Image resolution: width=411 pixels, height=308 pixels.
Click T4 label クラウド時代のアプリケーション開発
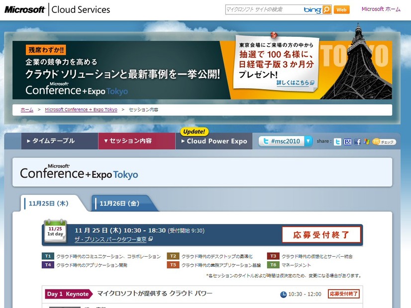(92, 265)
